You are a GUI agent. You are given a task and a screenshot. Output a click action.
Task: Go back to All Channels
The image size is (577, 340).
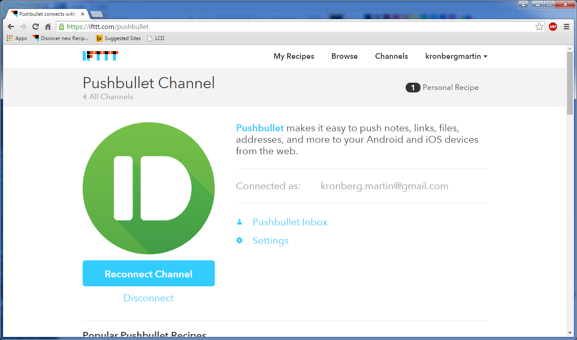coord(108,97)
